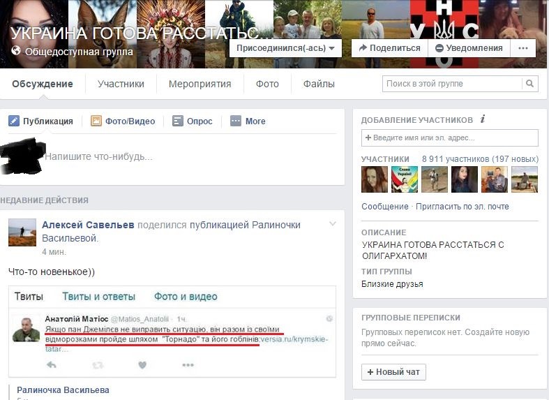Viewport: 549px width, 400px height.
Task: Click the Публикация pencil icon
Action: [x=14, y=121]
